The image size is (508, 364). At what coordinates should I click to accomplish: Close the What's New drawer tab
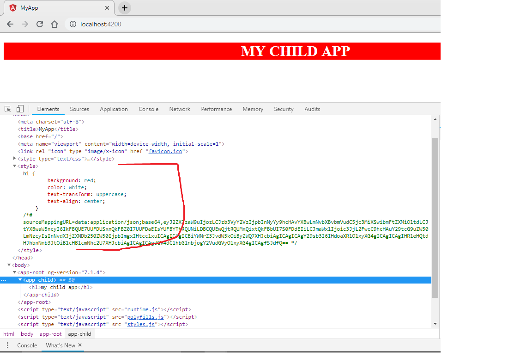[x=80, y=345]
